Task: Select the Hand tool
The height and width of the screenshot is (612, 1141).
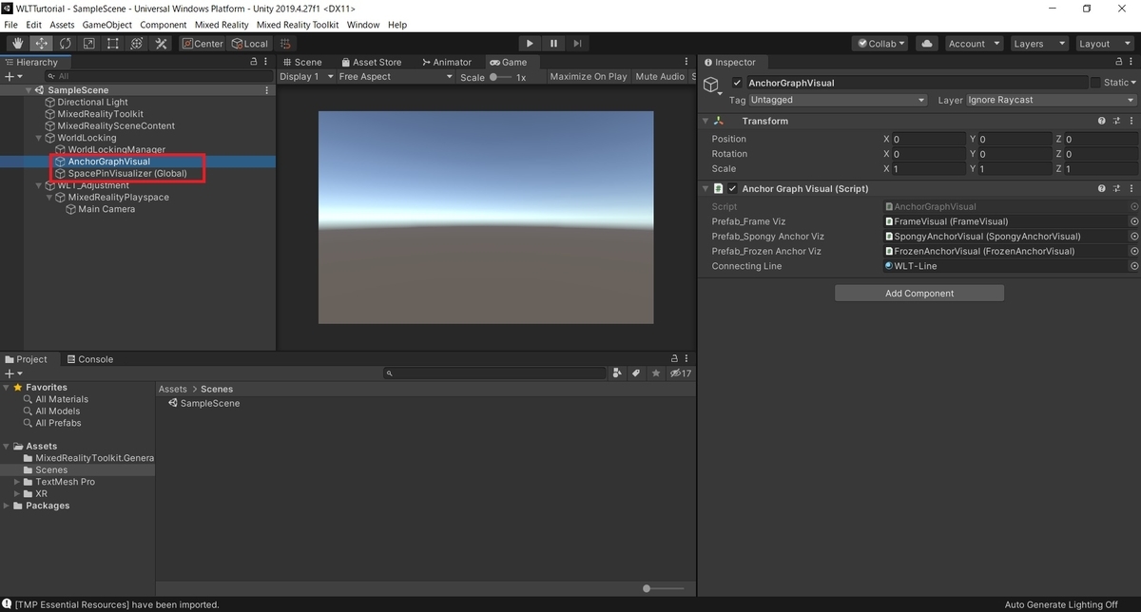Action: point(17,44)
